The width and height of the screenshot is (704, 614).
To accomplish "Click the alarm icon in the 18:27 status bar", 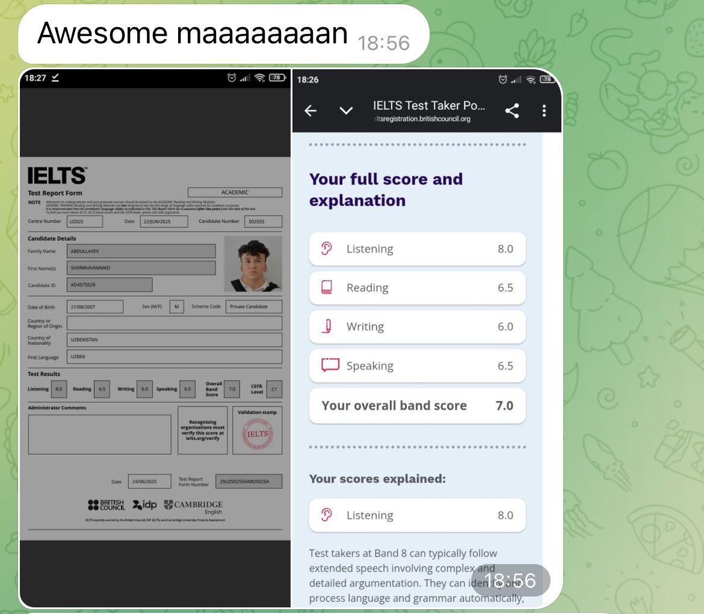I will (x=232, y=78).
